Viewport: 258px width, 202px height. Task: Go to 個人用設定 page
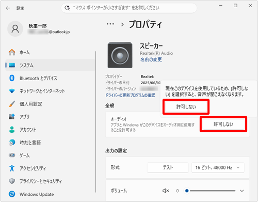(50, 104)
